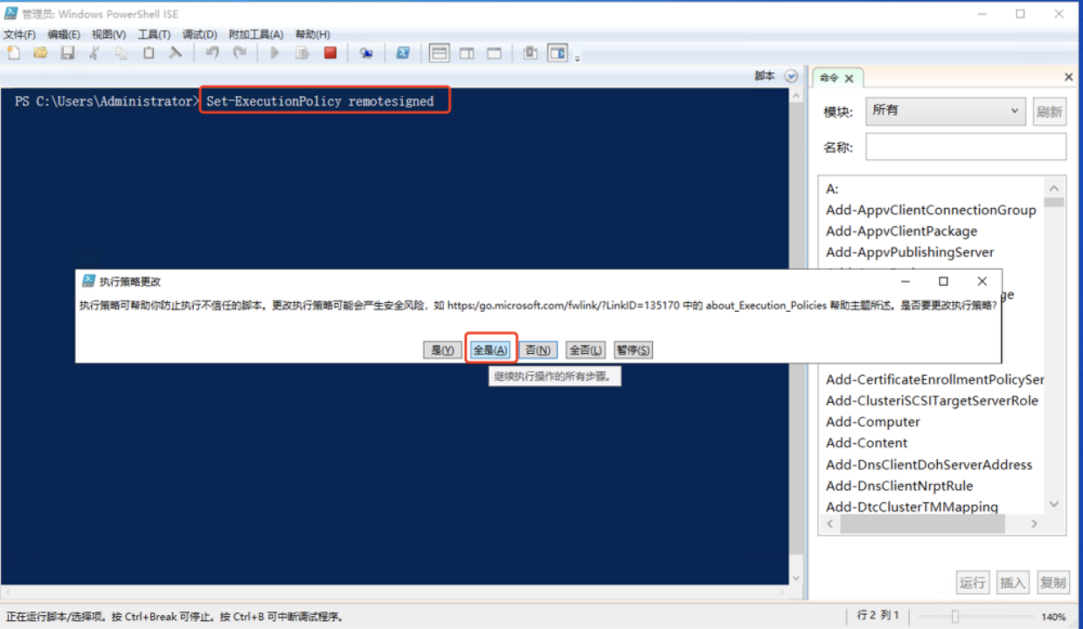
Task: Open the 模块 module dropdown
Action: (x=946, y=111)
